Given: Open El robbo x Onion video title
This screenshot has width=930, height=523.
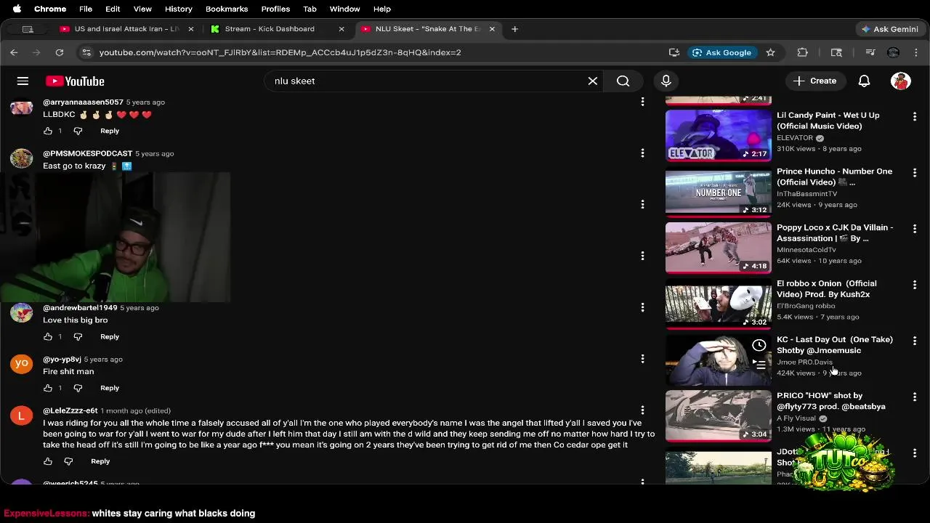Looking at the screenshot, I should [827, 289].
